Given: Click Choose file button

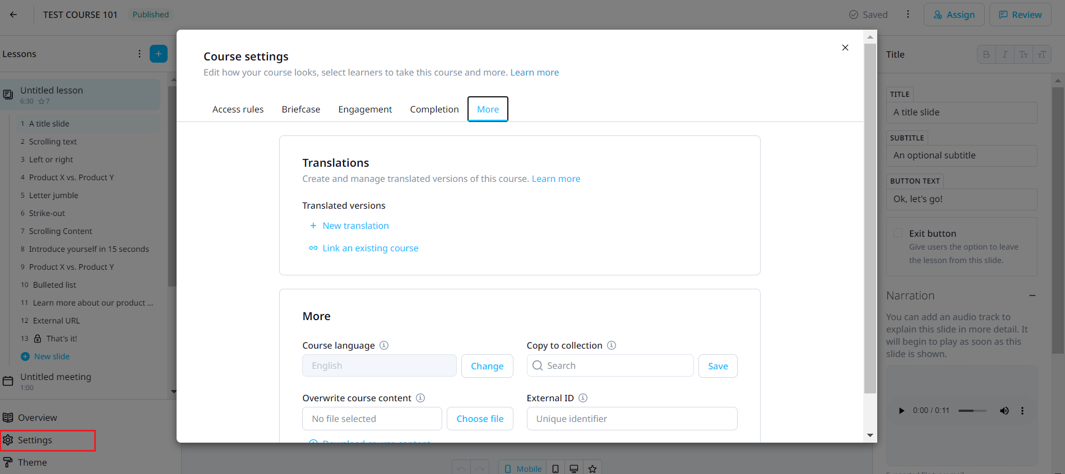Looking at the screenshot, I should pos(480,419).
